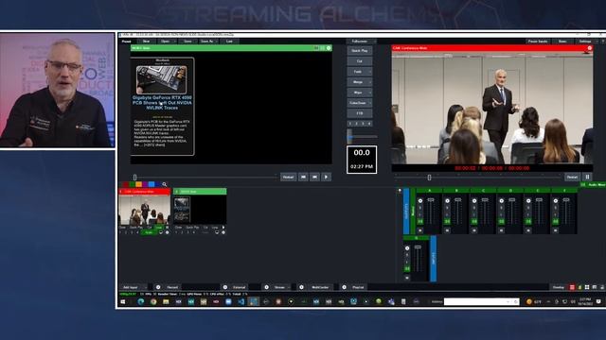Viewport: 606px width, 340px height.
Task: Expand the Open preset dropdown arrow
Action: (174, 42)
